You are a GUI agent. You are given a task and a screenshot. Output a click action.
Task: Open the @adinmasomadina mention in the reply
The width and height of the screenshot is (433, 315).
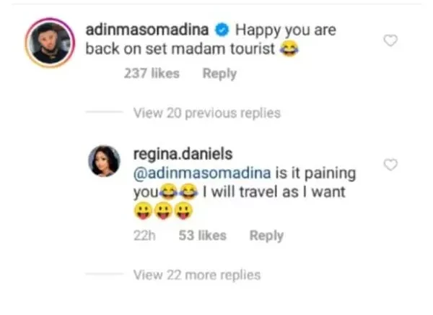pyautogui.click(x=202, y=173)
